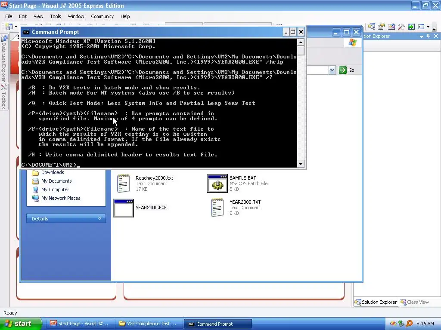Click the SAMPLE.BAT file name
Screen dimensions: 441x330
243,178
